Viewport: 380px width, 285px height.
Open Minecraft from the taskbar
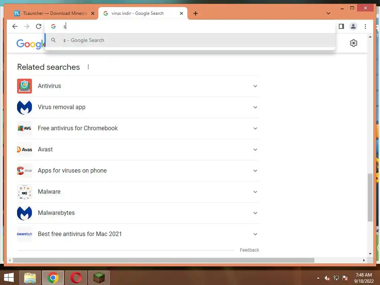point(99,278)
